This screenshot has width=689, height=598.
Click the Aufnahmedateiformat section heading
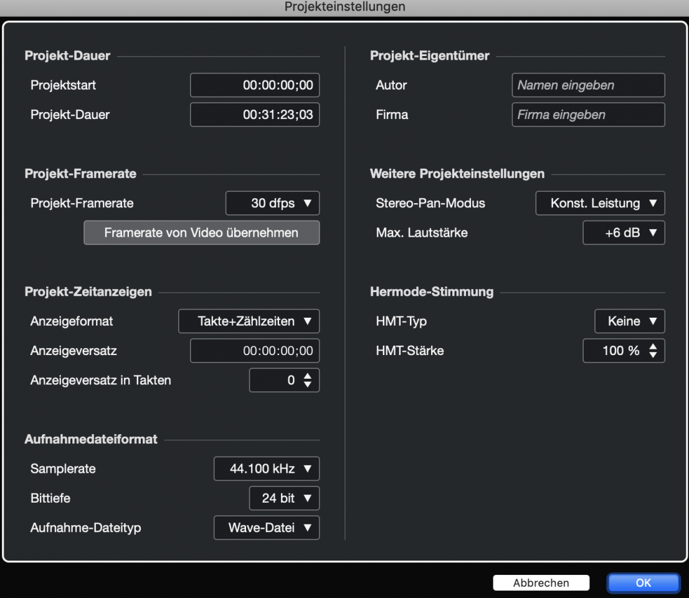click(x=91, y=439)
